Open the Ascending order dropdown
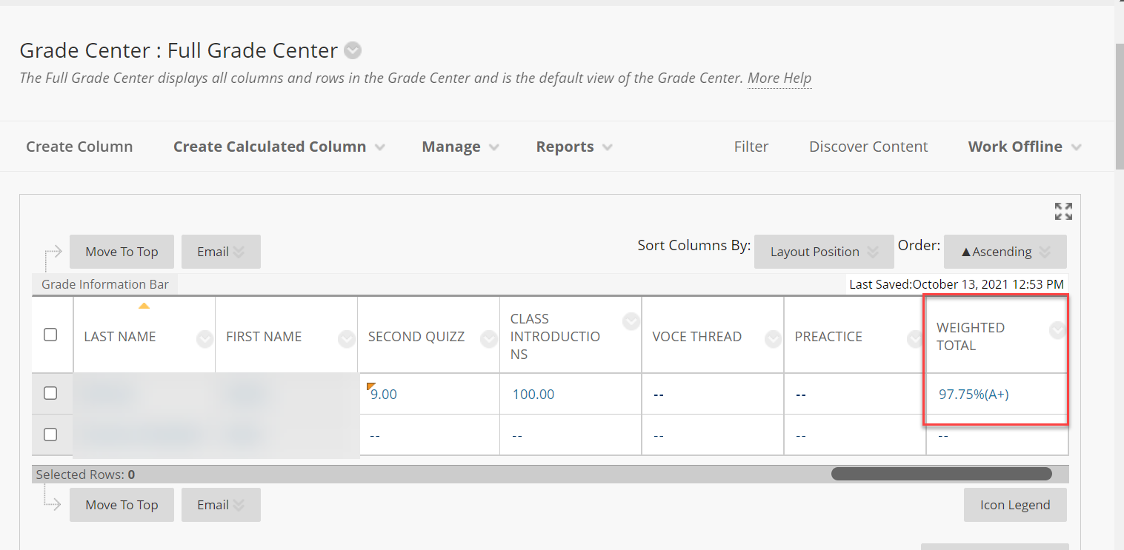Viewport: 1124px width, 550px height. point(1005,252)
